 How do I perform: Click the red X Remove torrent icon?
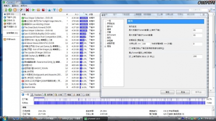click(27, 10)
